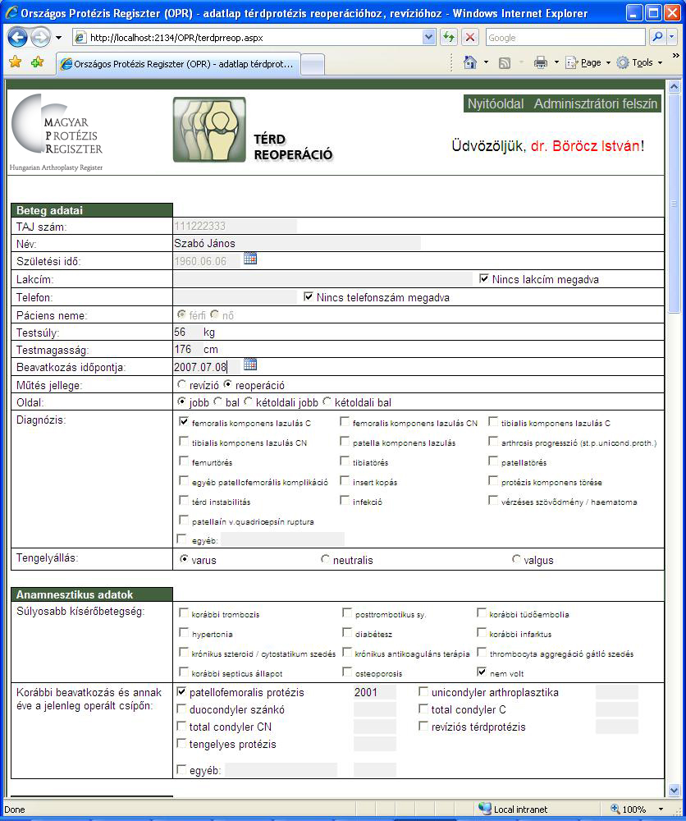This screenshot has width=686, height=821.
Task: Click the Refresh page icon
Action: click(x=448, y=37)
